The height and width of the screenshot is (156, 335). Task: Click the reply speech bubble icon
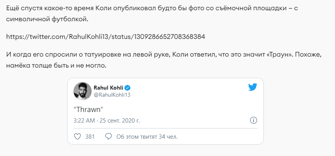tap(109, 137)
